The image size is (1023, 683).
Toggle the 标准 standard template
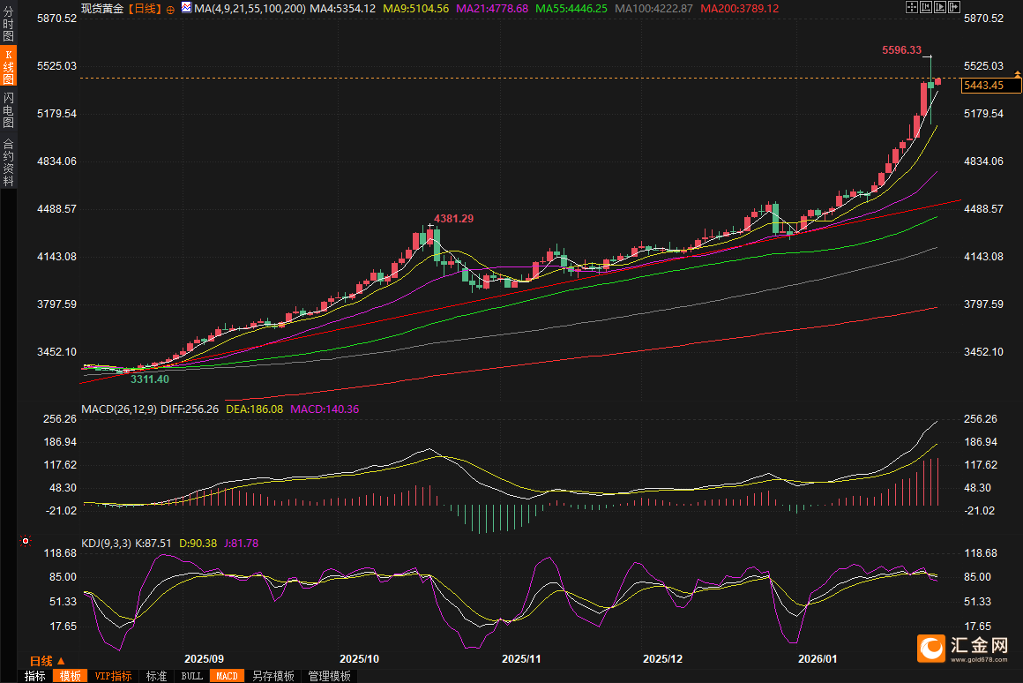tap(156, 676)
